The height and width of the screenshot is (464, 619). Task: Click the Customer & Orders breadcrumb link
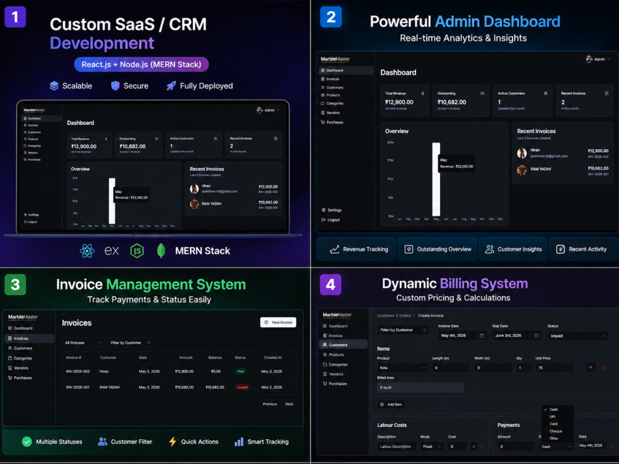394,316
